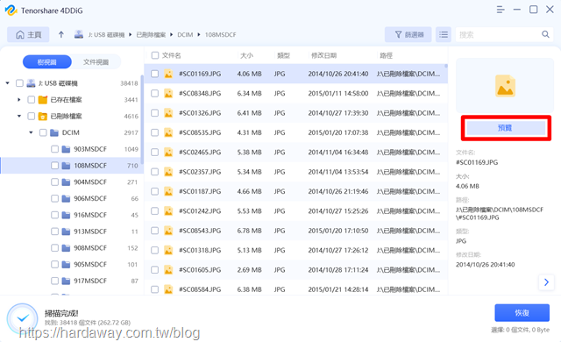
Task: Click the file list vertical scrollbar
Action: click(446, 66)
